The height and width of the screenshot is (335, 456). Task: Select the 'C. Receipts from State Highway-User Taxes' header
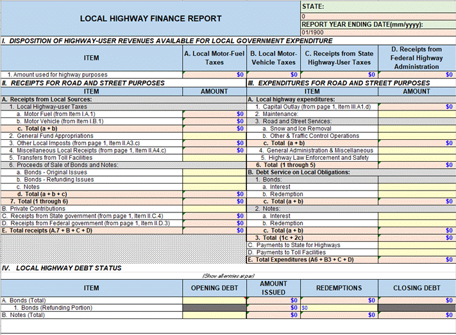(x=339, y=58)
